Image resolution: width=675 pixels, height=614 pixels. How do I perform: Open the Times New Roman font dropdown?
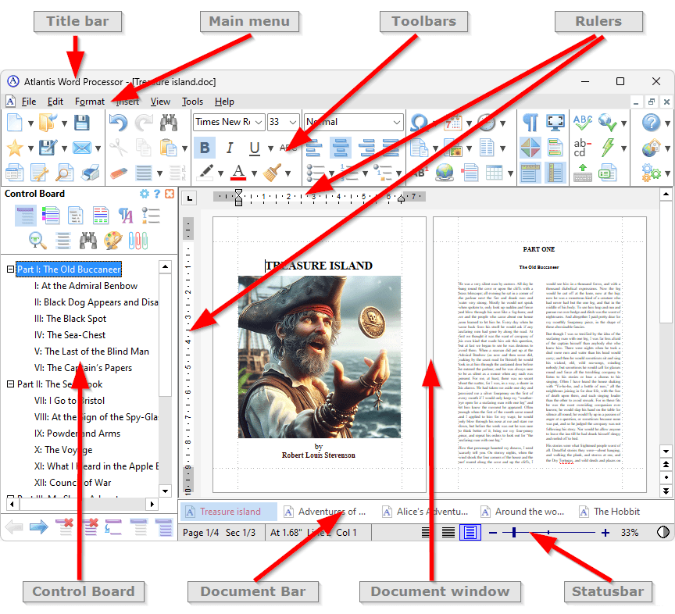coord(259,123)
